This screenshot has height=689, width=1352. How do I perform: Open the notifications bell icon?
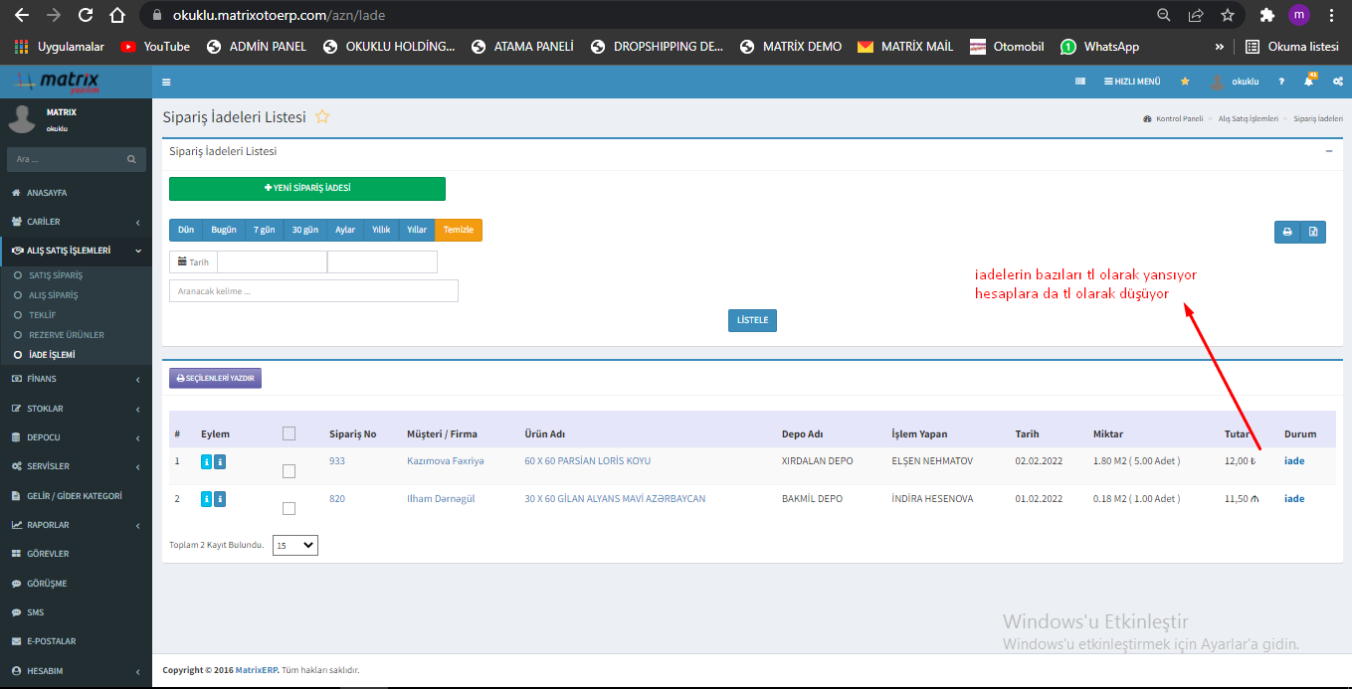click(x=1309, y=82)
